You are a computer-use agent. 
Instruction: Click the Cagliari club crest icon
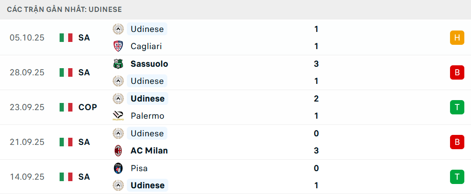pos(118,46)
